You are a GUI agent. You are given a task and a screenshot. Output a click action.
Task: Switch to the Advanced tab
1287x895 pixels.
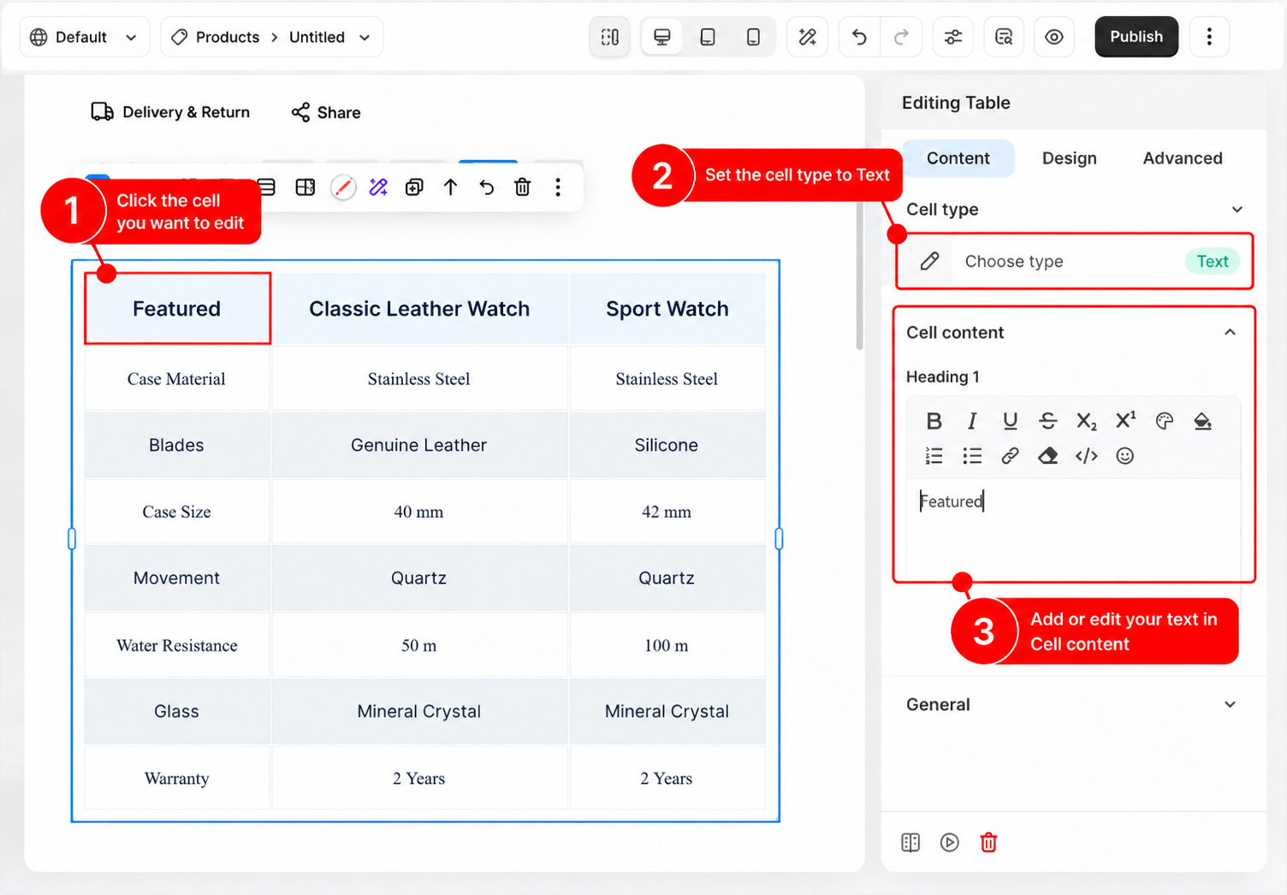click(1183, 158)
